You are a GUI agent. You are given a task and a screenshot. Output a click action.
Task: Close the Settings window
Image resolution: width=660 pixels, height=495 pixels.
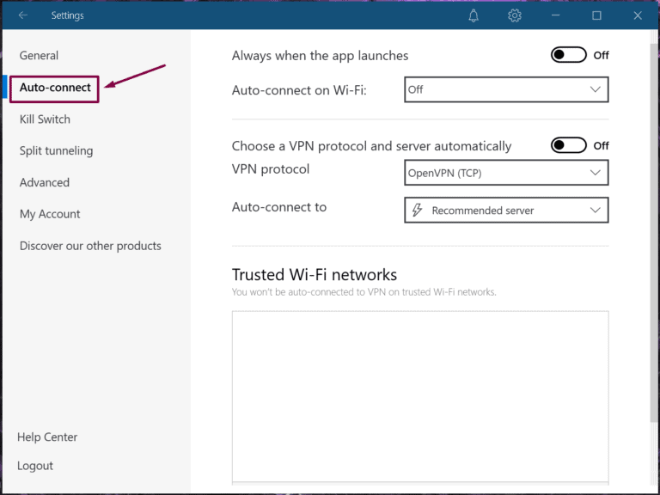[x=637, y=15]
